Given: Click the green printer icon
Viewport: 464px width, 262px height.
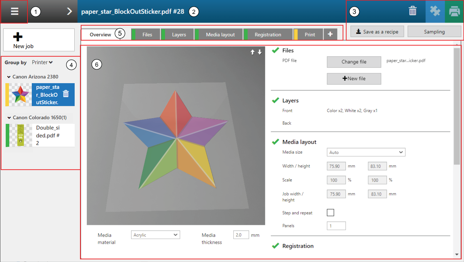Looking at the screenshot, I should tap(454, 11).
